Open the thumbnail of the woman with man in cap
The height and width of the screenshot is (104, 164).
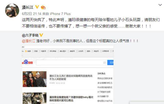pos(35,79)
